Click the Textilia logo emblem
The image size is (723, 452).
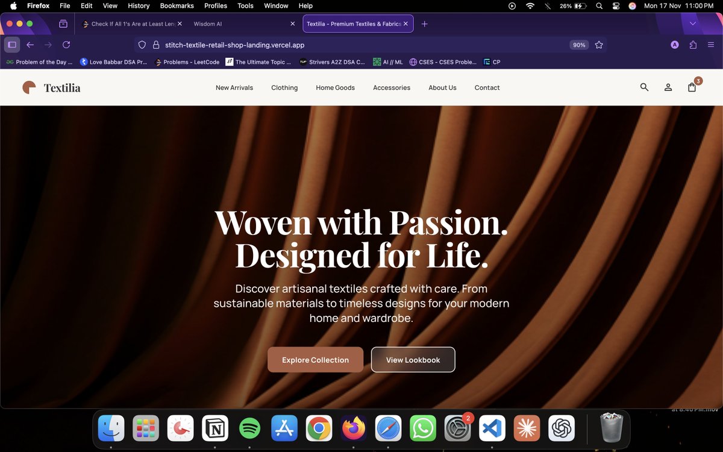pos(29,87)
